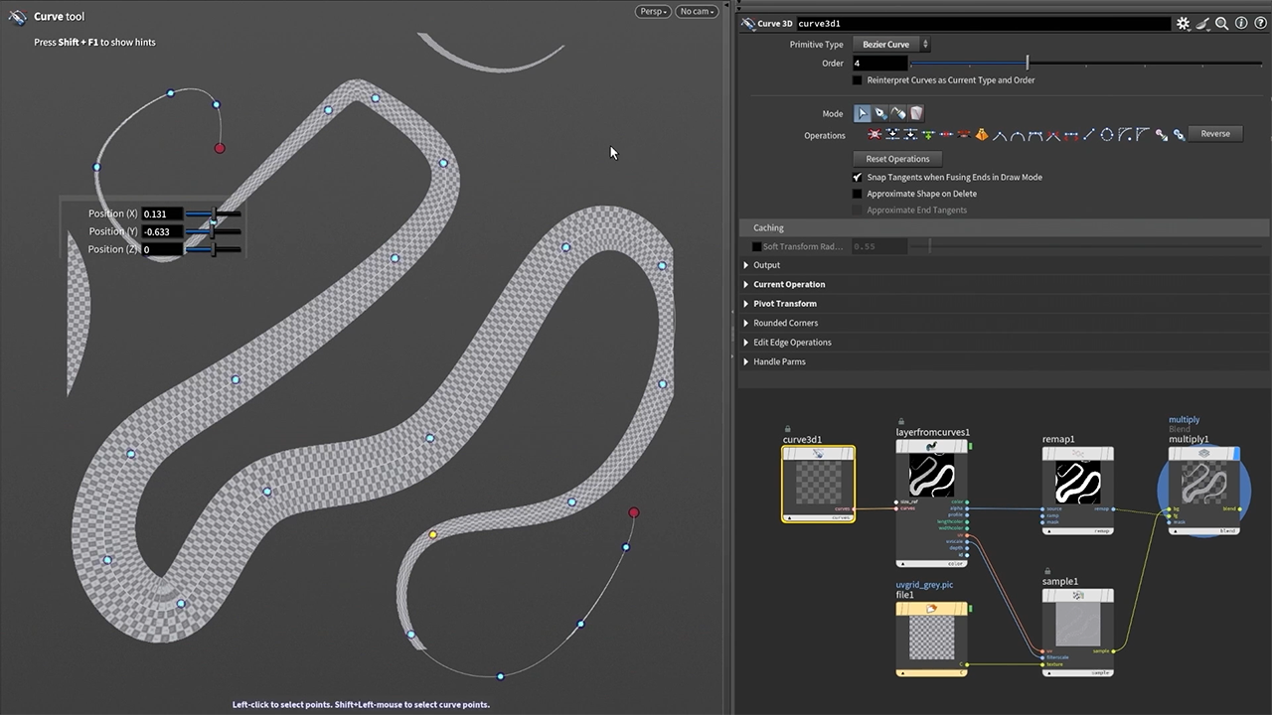1272x715 pixels.
Task: Expand the Rounded Corners section
Action: (x=785, y=323)
